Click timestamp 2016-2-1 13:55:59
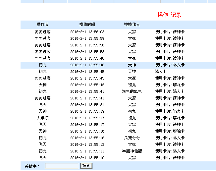The height and width of the screenshot is (171, 216). (x=87, y=38)
